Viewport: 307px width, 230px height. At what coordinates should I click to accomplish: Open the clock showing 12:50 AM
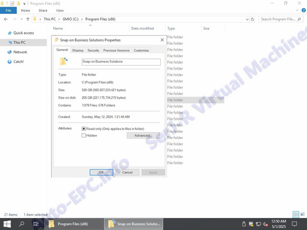click(279, 224)
